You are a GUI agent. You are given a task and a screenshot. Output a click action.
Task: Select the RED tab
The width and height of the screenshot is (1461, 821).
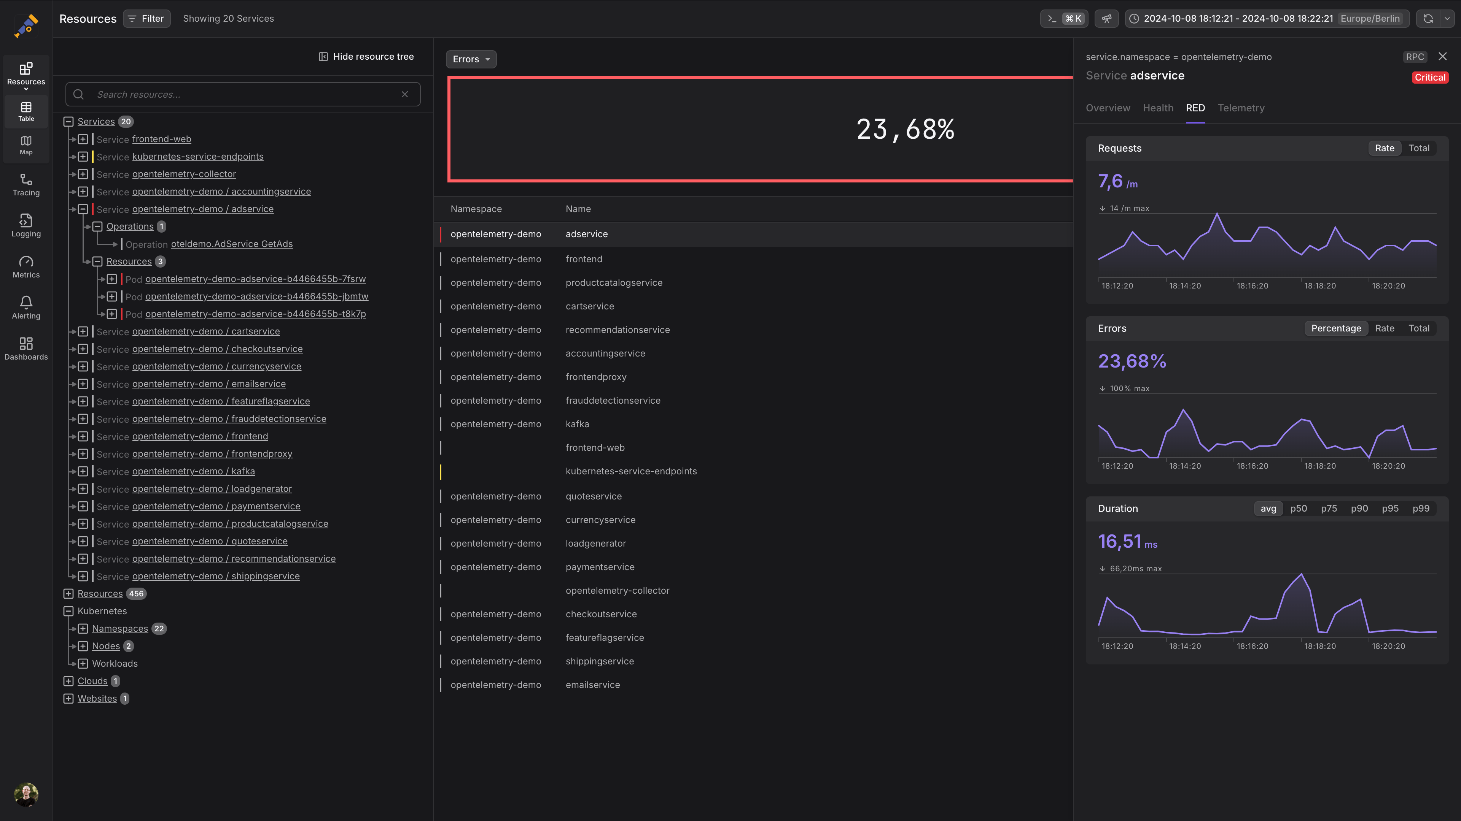tap(1195, 108)
